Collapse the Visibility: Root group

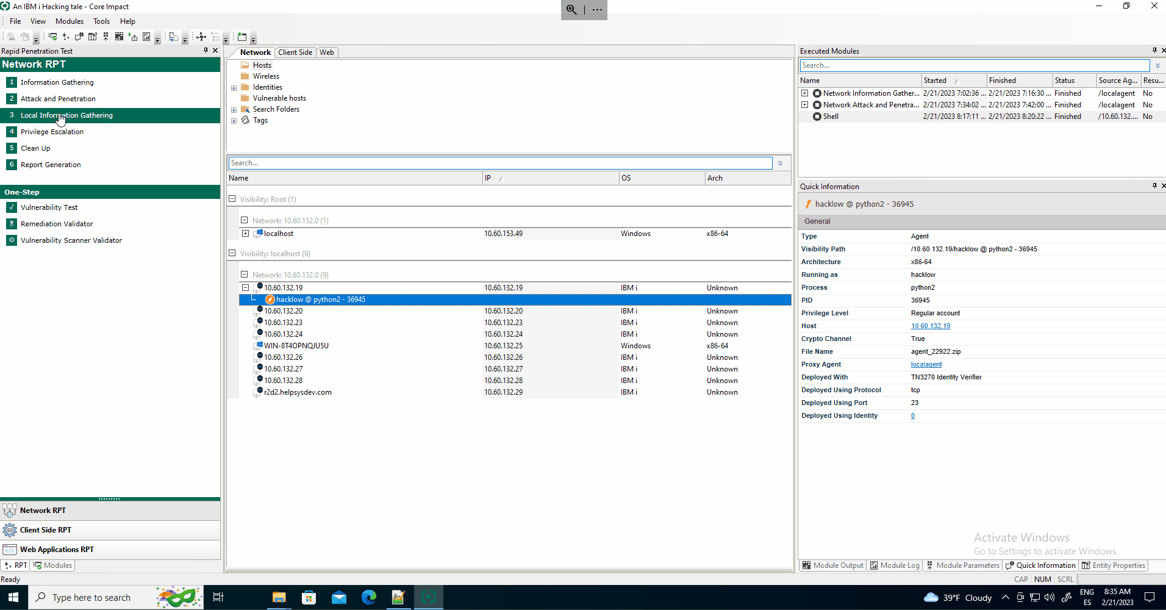[x=232, y=199]
